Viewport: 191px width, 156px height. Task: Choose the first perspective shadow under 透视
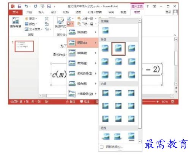105,136
